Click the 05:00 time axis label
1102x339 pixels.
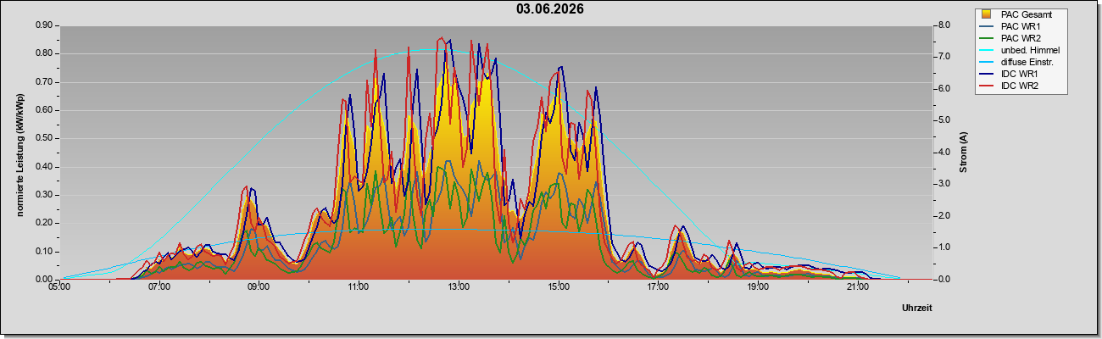(x=59, y=287)
